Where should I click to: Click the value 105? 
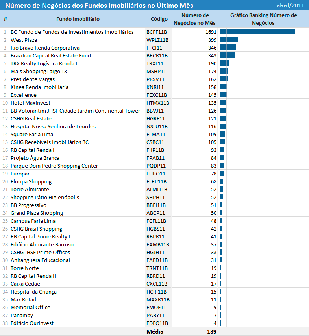point(212,142)
